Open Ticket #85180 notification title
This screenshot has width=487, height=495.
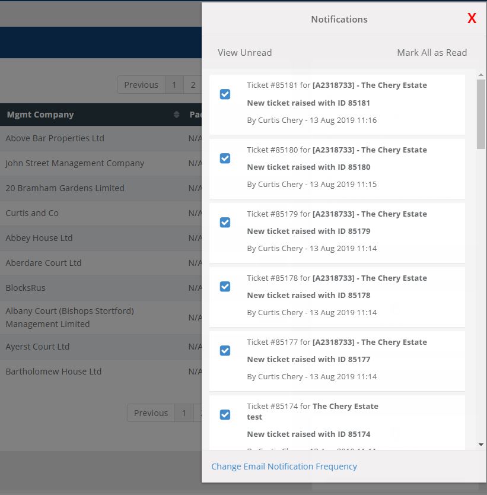pos(337,150)
